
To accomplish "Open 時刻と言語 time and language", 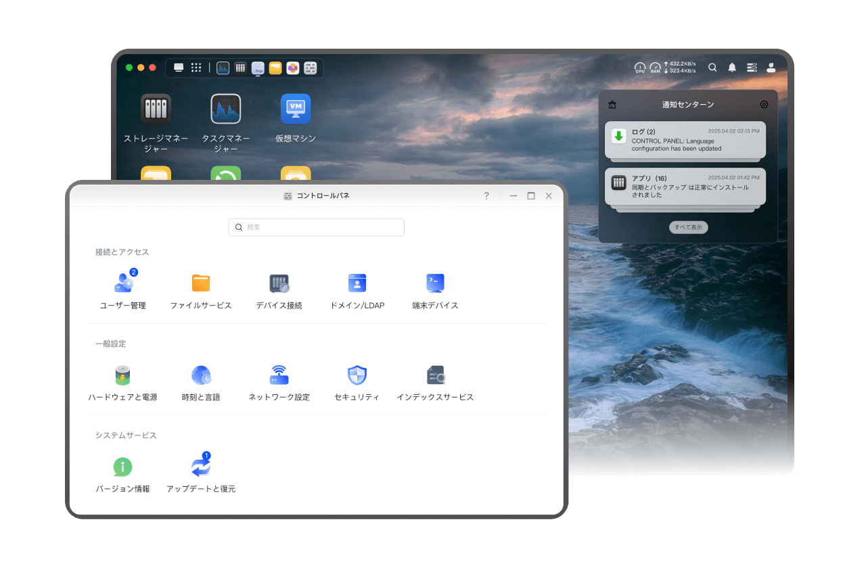I will (x=201, y=375).
